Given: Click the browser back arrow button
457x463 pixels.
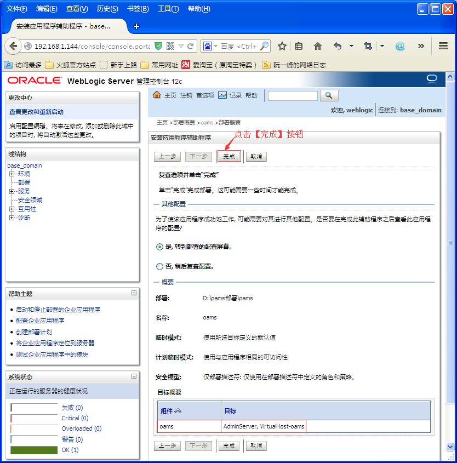Looking at the screenshot, I should pos(13,47).
